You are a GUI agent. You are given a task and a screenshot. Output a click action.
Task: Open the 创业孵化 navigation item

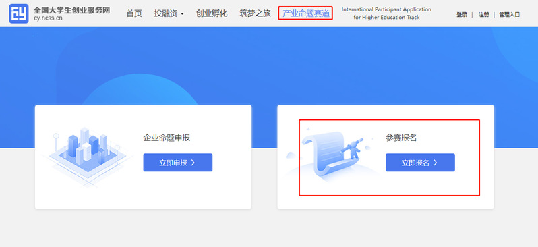click(212, 13)
